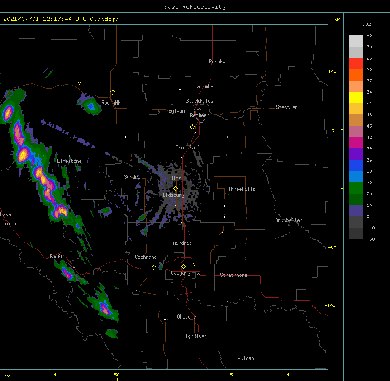Viewport: 390px width, 381px height.
Task: Click the -100 tick label on the bottom axis
Action: (x=57, y=375)
